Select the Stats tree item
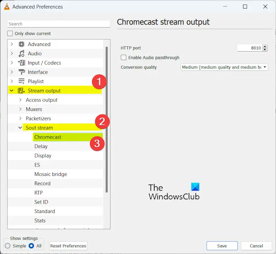Screen dimensions: 276x254 (40, 221)
